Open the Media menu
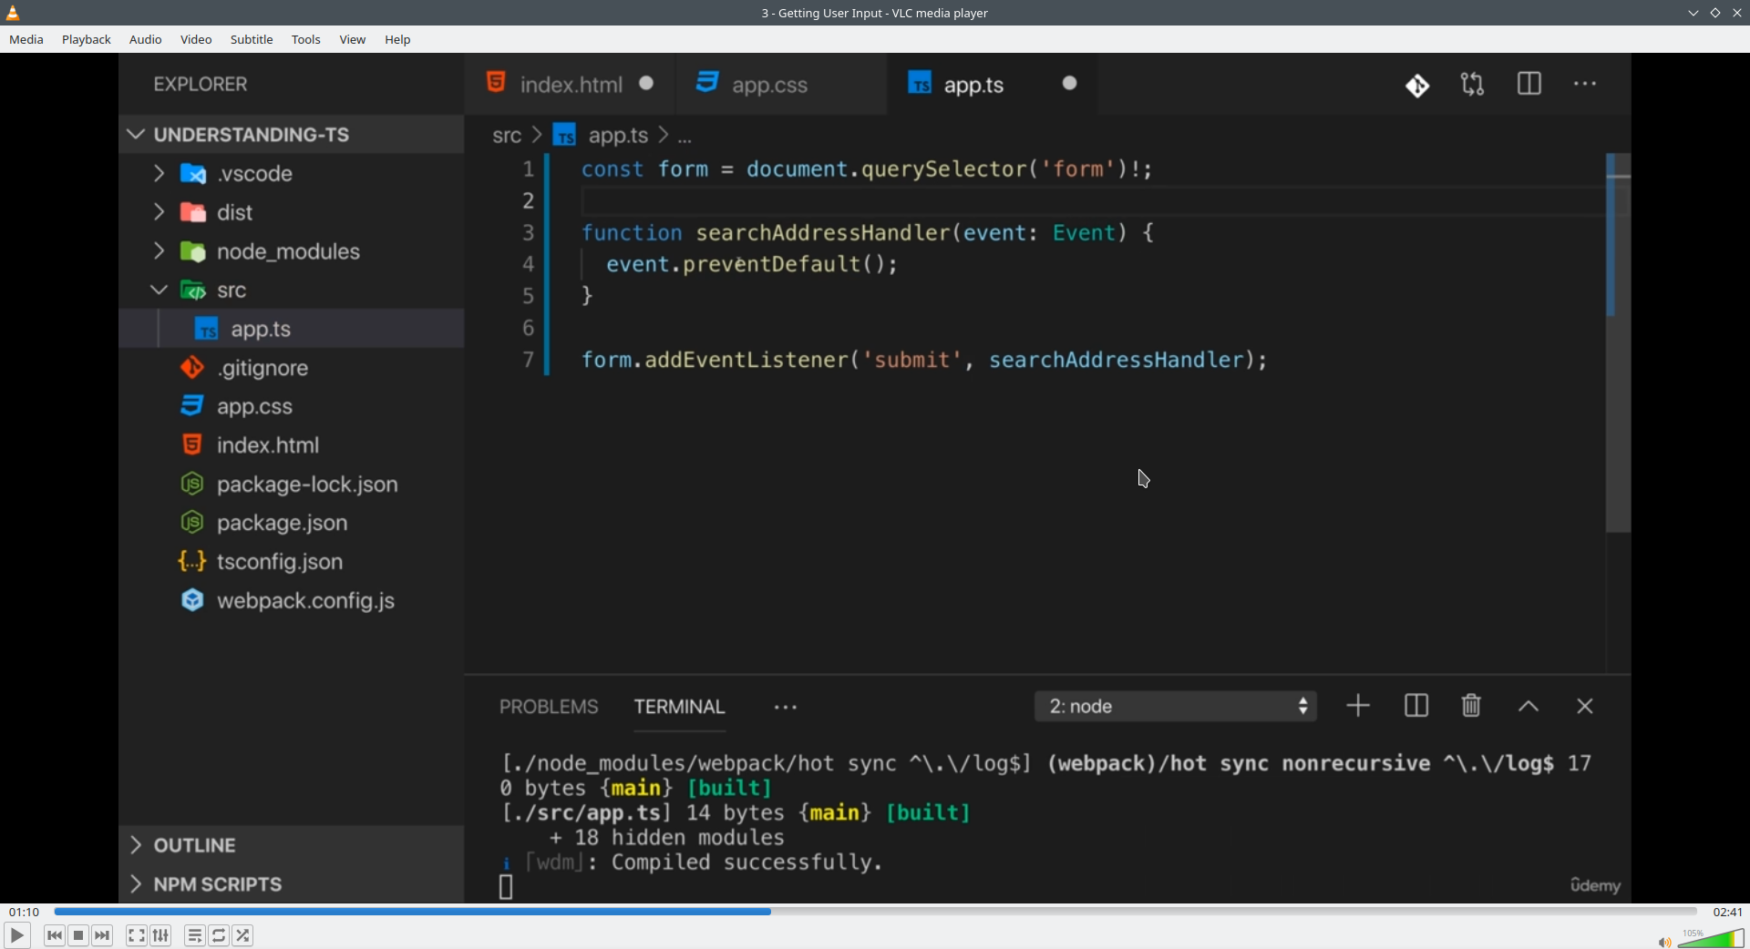1750x949 pixels. click(26, 39)
